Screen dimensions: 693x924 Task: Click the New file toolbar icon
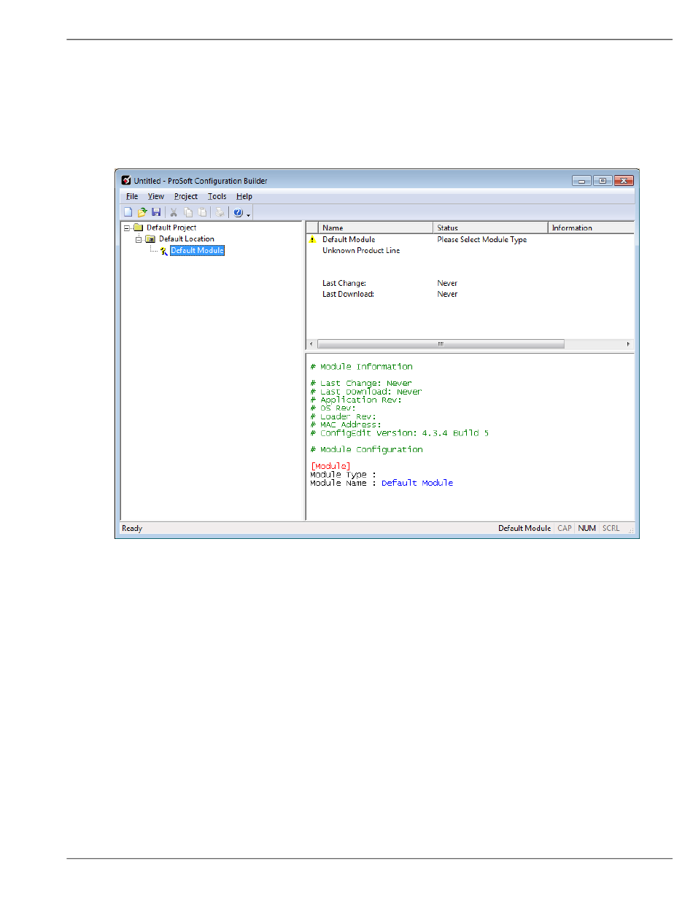[x=128, y=212]
